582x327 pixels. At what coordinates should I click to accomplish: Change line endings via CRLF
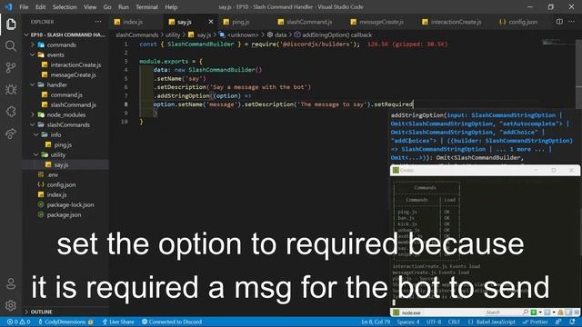pyautogui.click(x=454, y=322)
